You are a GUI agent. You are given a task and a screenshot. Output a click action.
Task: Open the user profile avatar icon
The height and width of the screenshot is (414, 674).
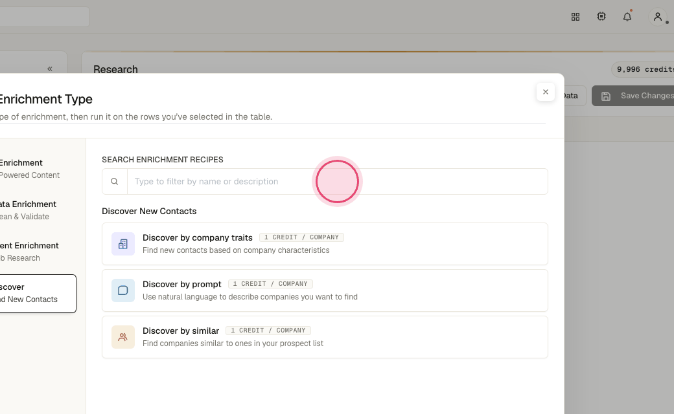click(658, 17)
